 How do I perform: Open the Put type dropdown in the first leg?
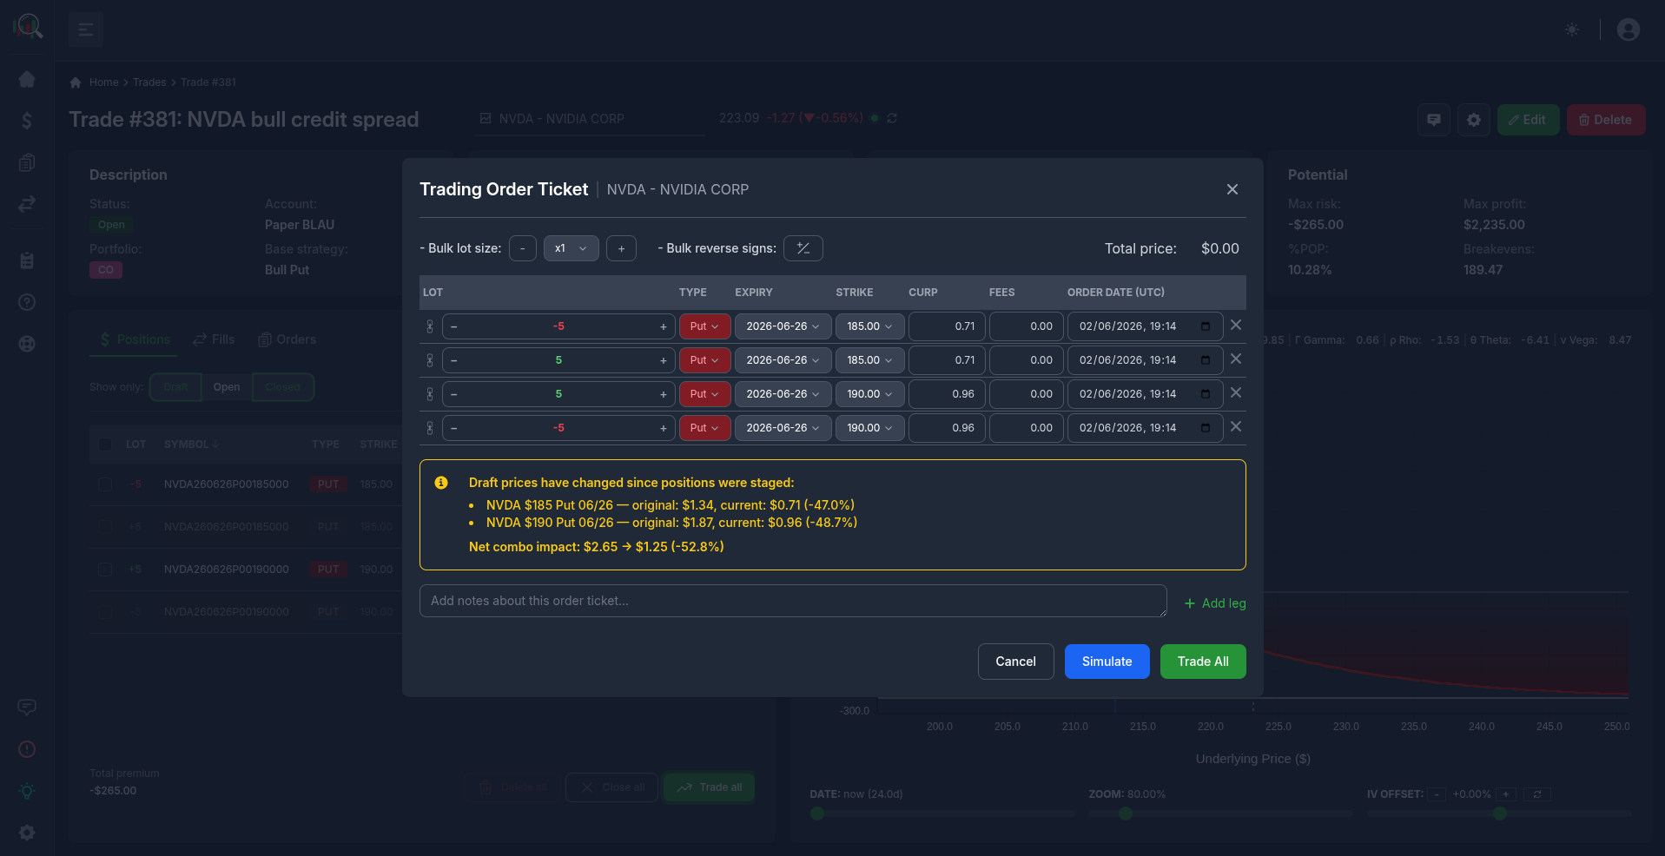(x=704, y=326)
